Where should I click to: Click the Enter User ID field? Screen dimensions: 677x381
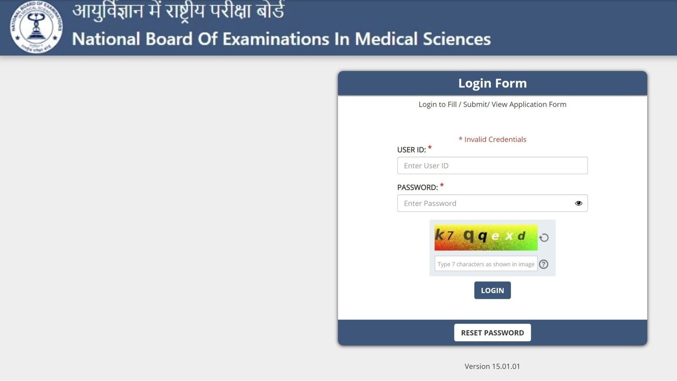tap(492, 166)
